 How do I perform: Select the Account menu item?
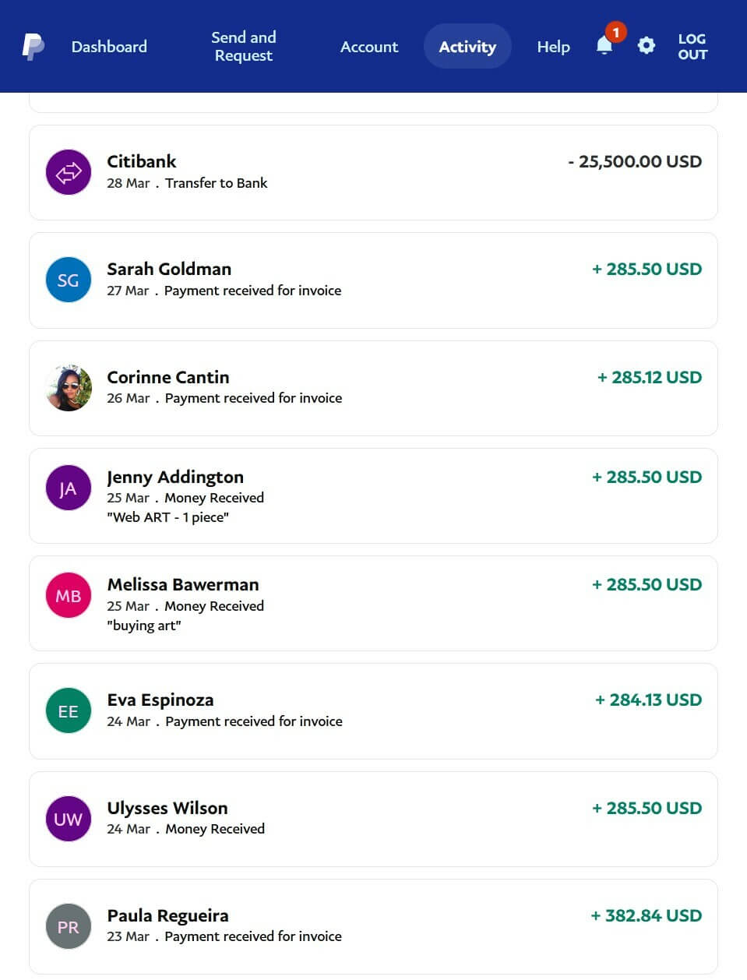click(369, 47)
